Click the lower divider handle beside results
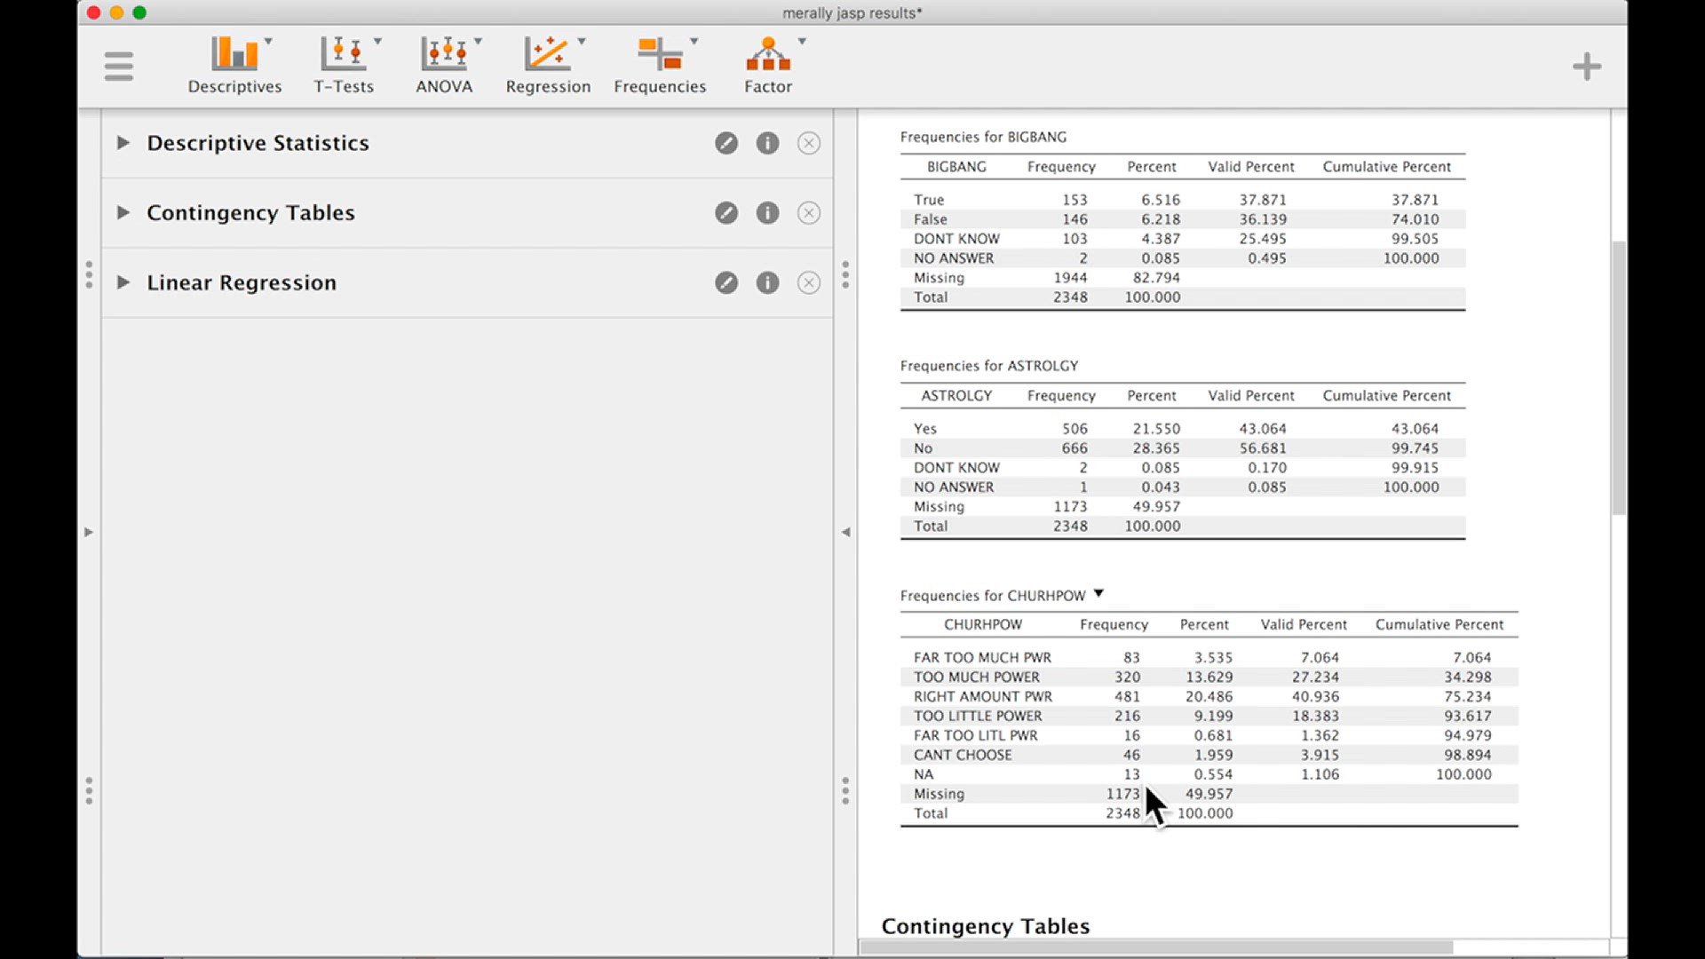 click(x=845, y=791)
